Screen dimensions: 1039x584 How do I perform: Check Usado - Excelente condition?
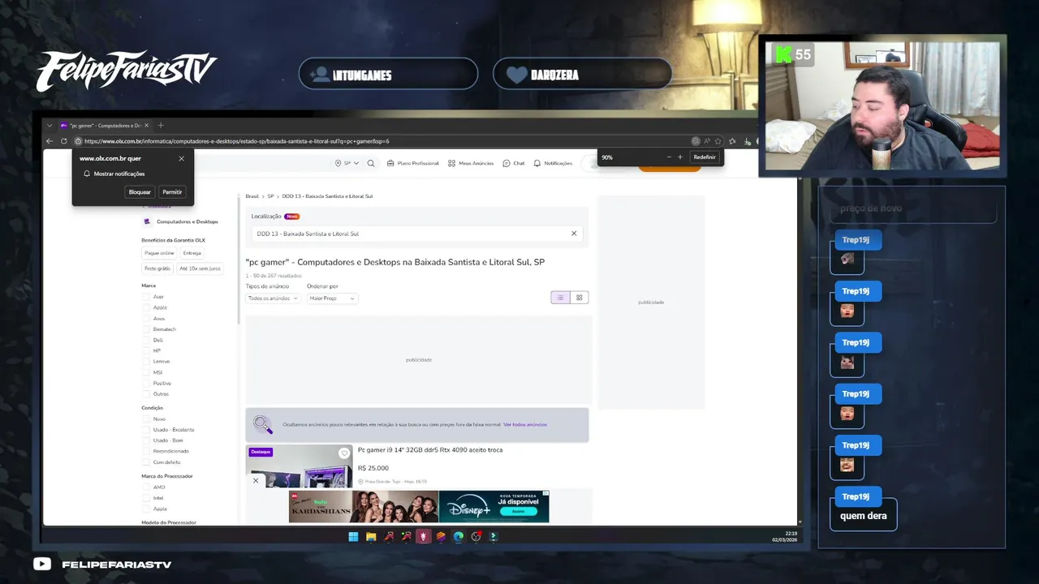[147, 430]
